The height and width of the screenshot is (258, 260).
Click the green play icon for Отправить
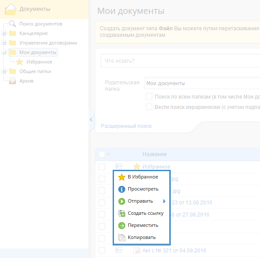coord(122,201)
